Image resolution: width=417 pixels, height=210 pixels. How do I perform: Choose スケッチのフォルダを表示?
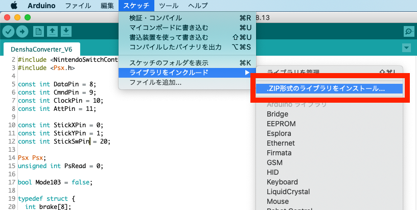(187, 63)
